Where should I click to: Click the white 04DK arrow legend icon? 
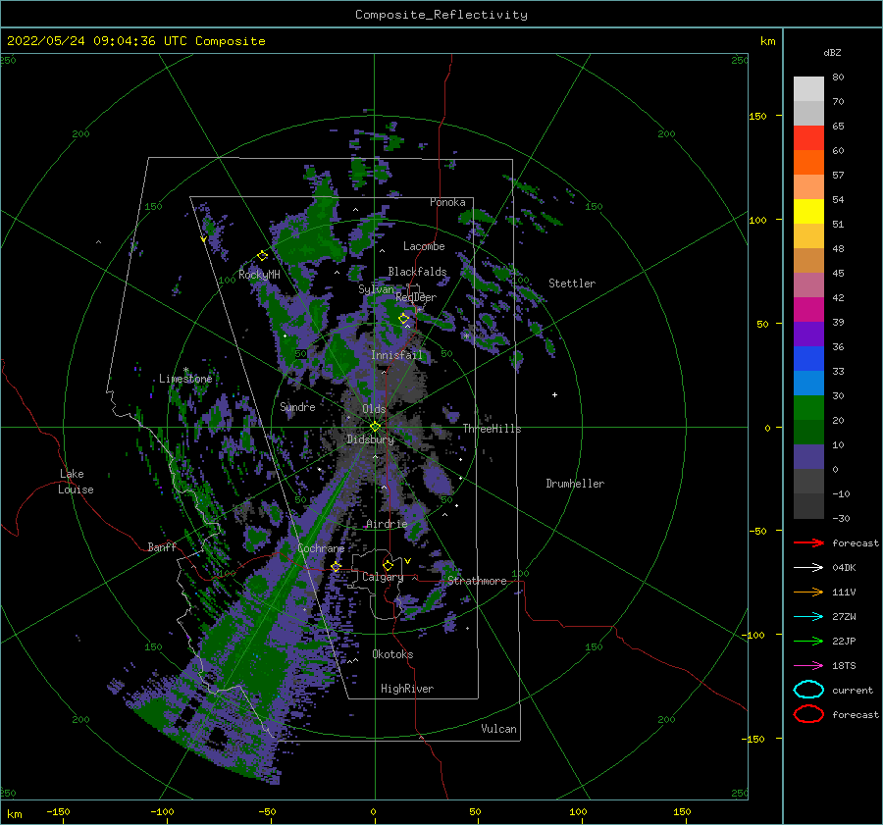pyautogui.click(x=808, y=568)
